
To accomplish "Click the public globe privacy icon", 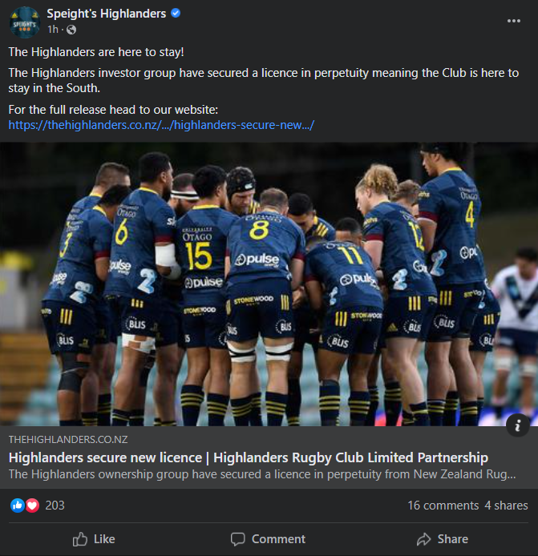I will coord(71,30).
